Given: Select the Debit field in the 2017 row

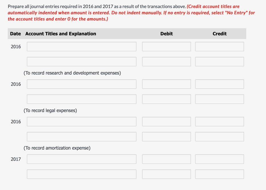Looking at the screenshot, I should pyautogui.click(x=166, y=159).
